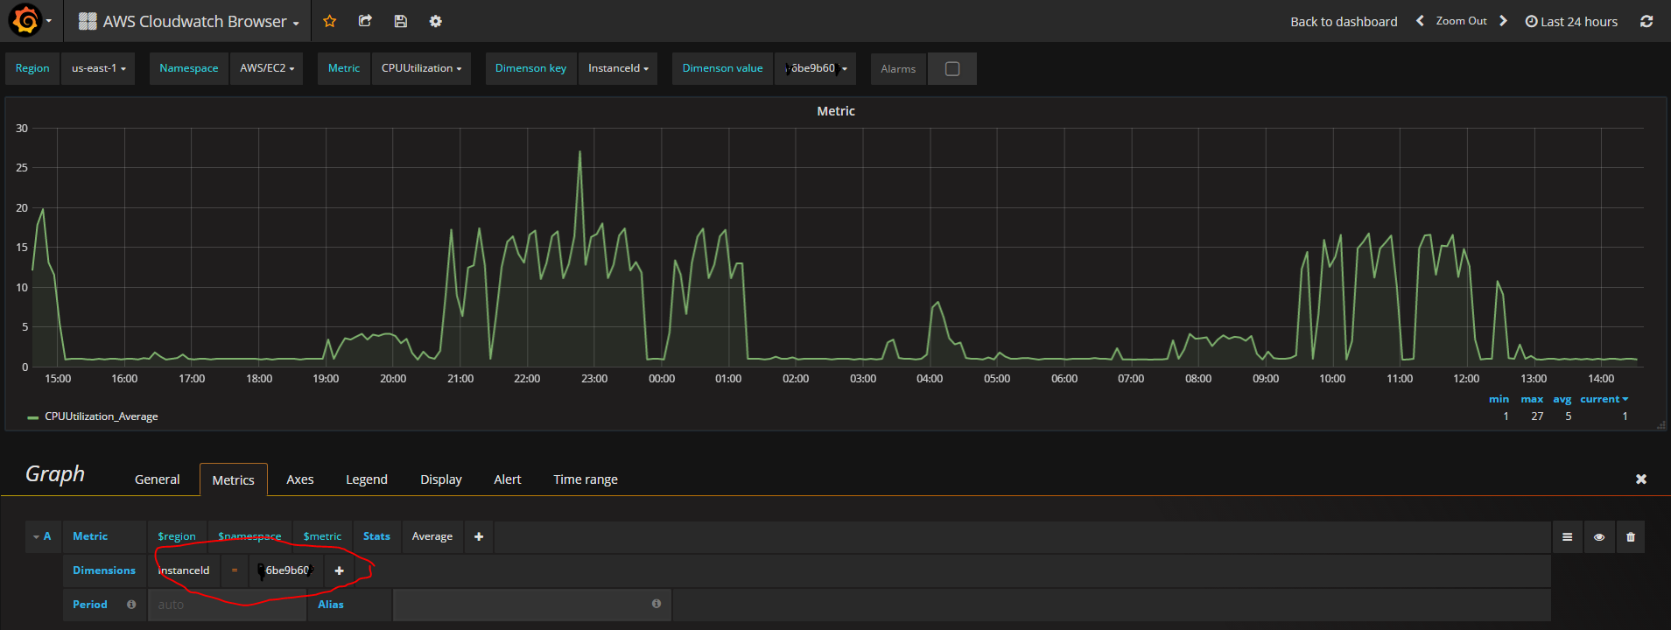Open Dimension value dropdown
Viewport: 1671px width, 630px height.
point(816,68)
